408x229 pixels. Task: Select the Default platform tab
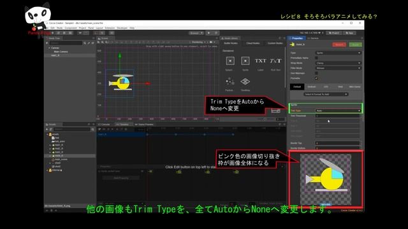click(297, 87)
